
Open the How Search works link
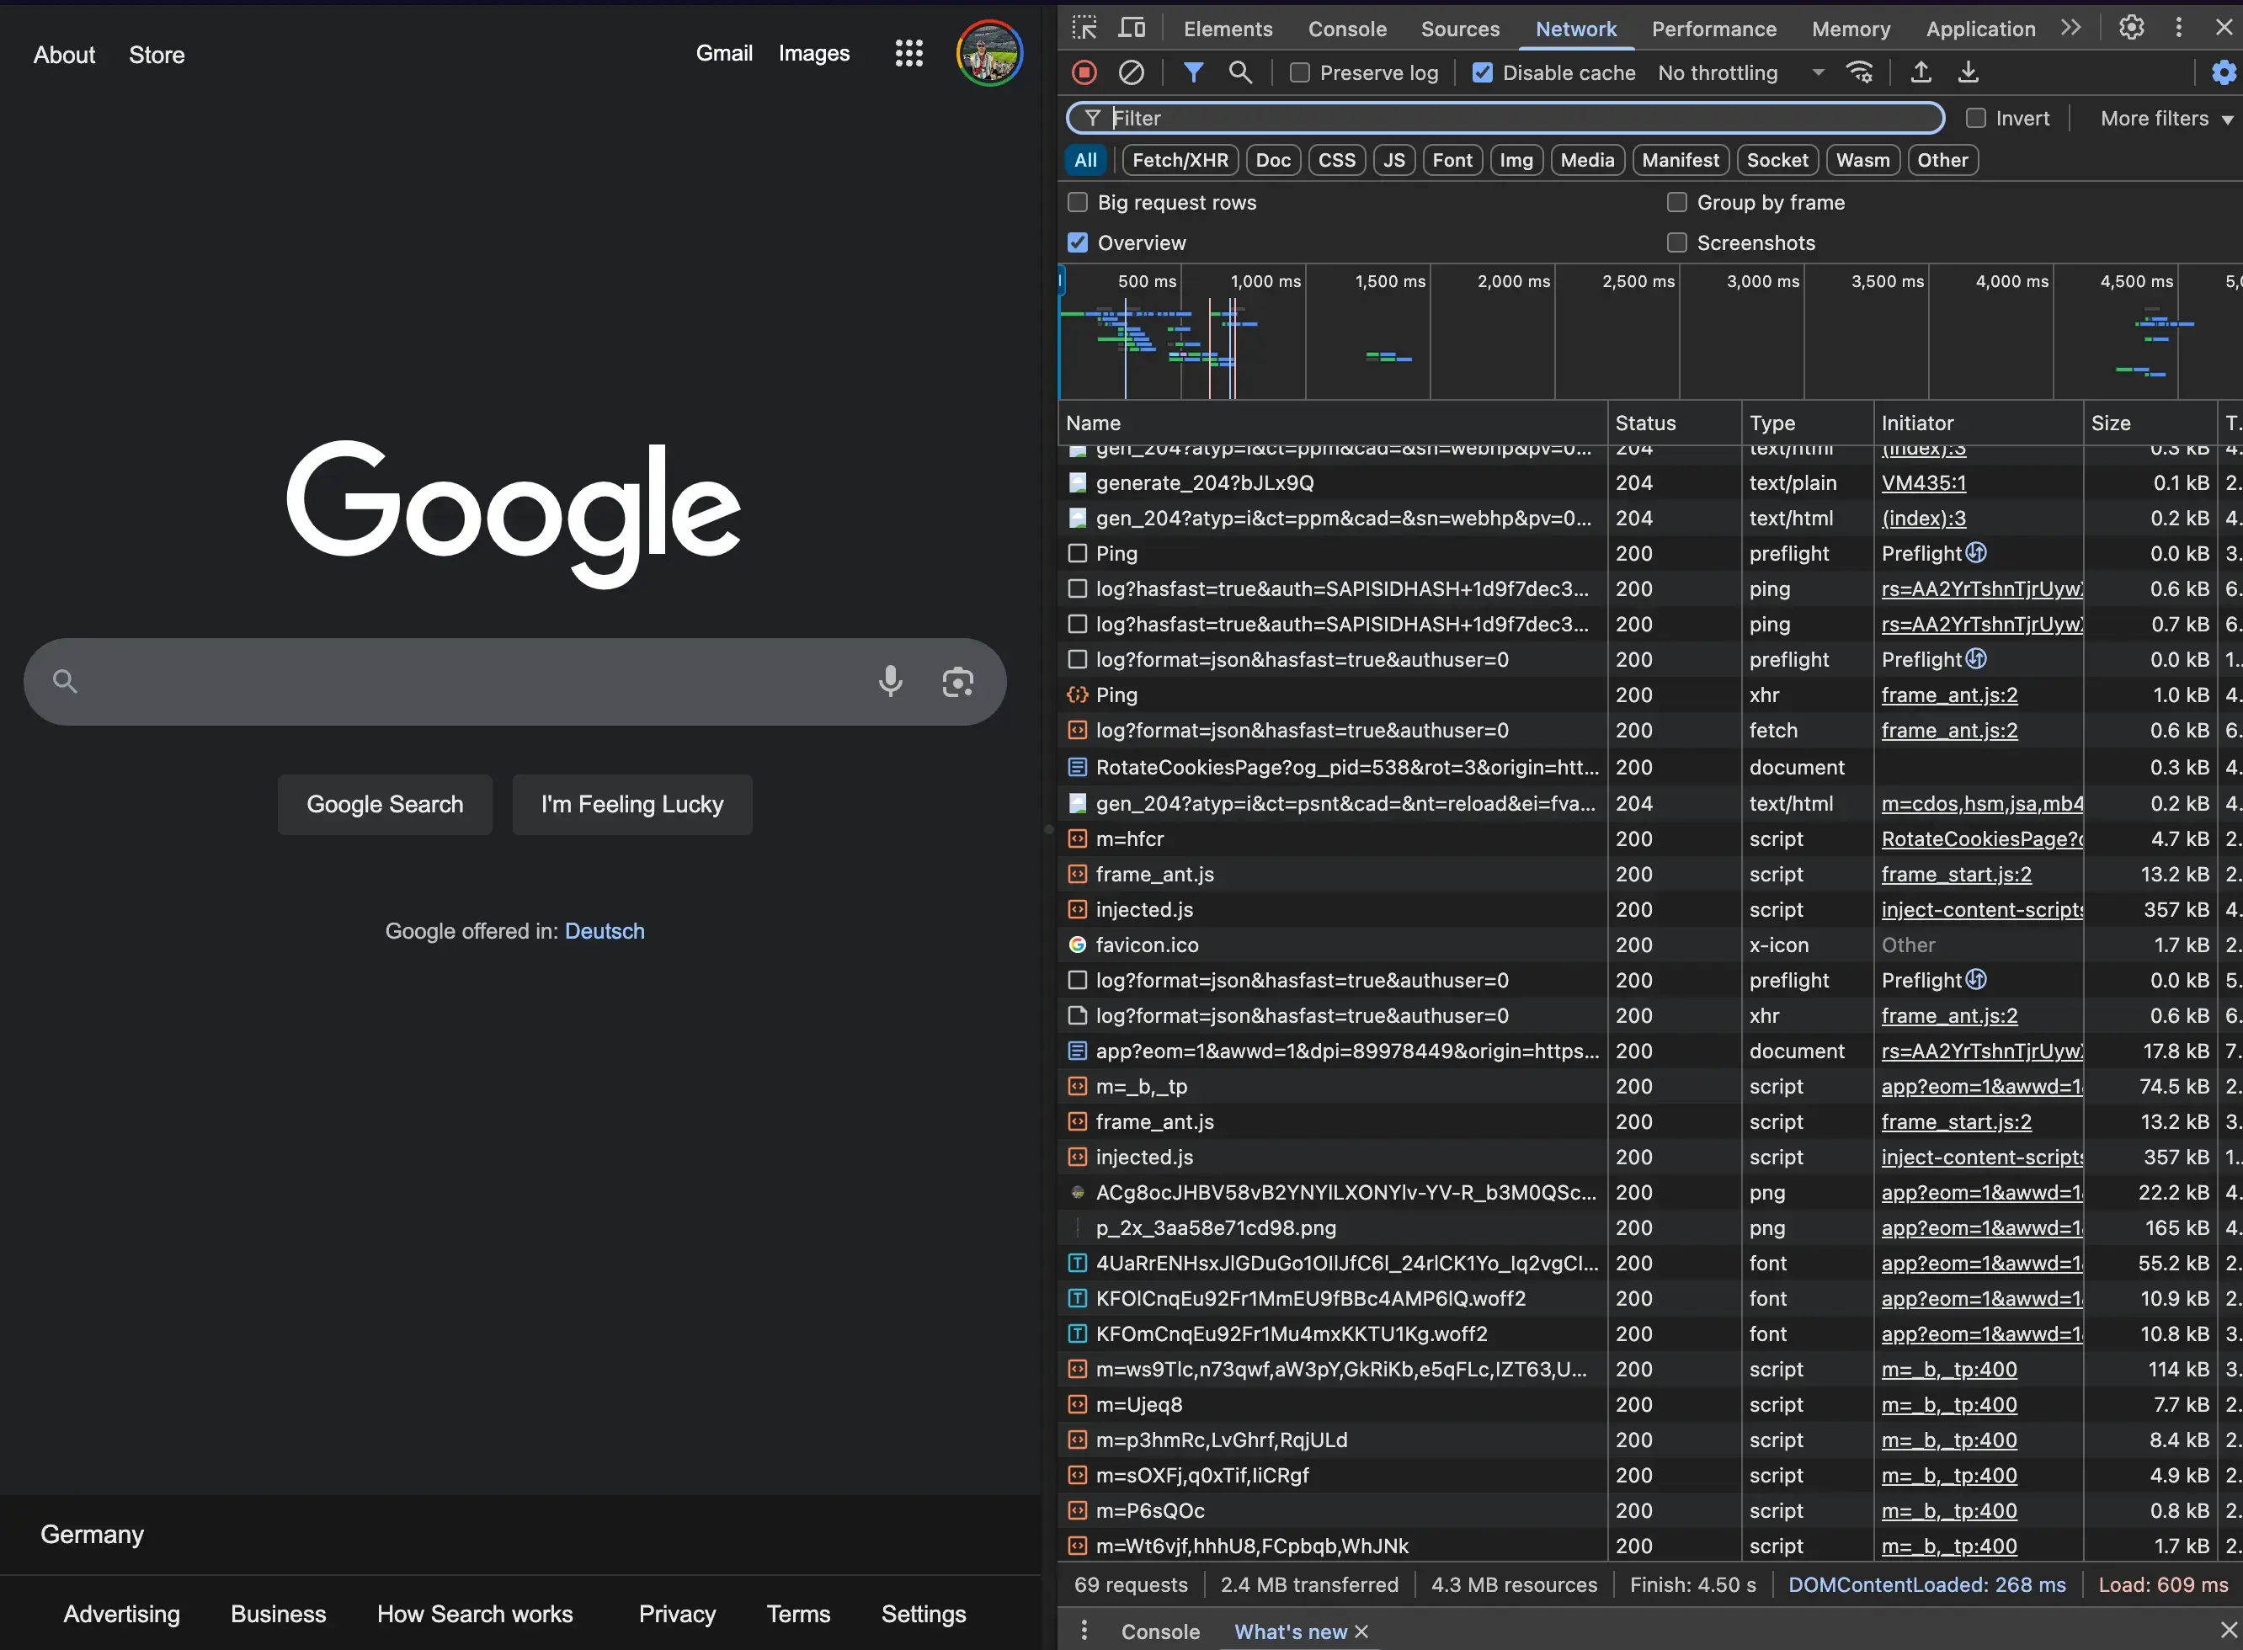click(474, 1614)
